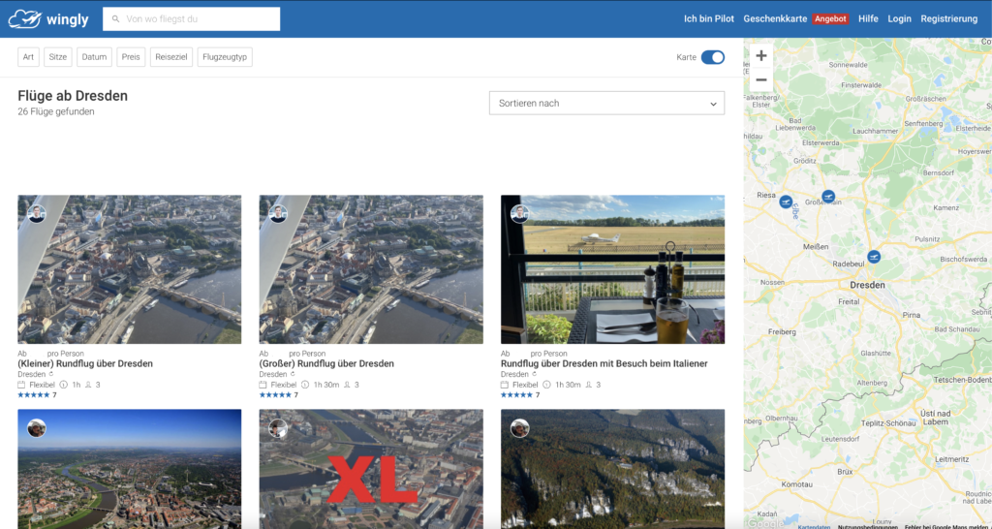Click the Login link
Viewport: 992px width, 529px height.
(x=899, y=19)
